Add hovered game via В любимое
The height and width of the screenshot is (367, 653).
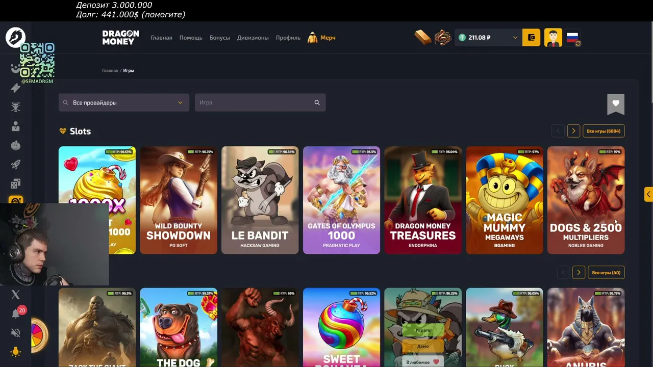click(423, 362)
